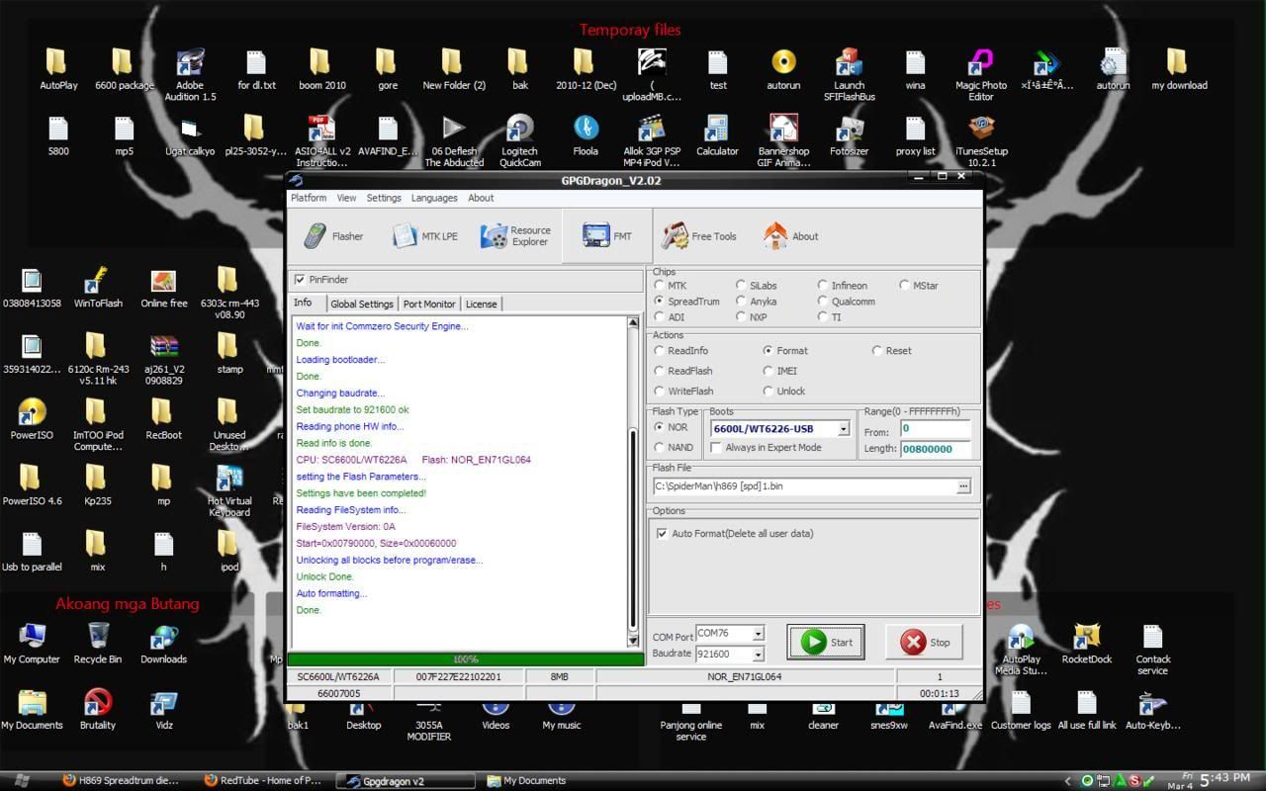This screenshot has height=791, width=1266.
Task: Select the WriteFlash action
Action: point(660,392)
